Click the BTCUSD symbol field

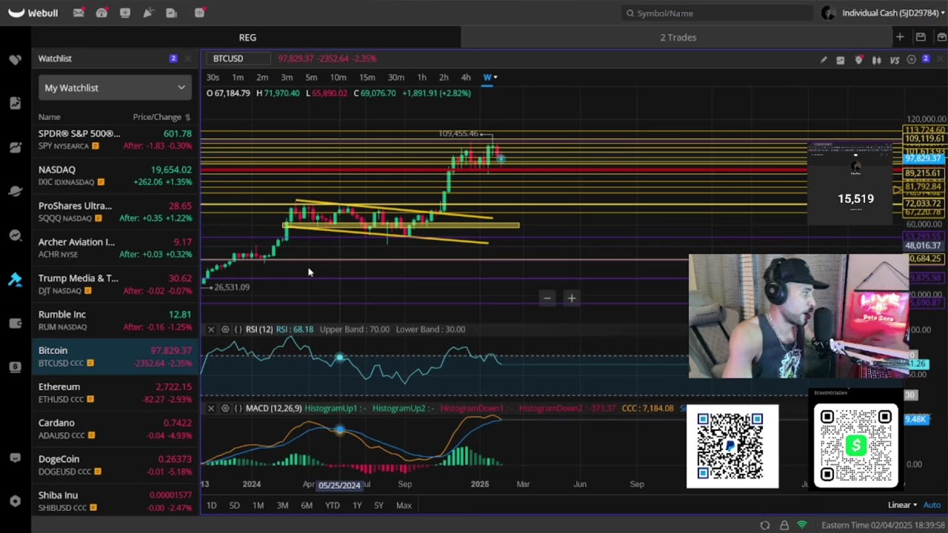(x=238, y=58)
